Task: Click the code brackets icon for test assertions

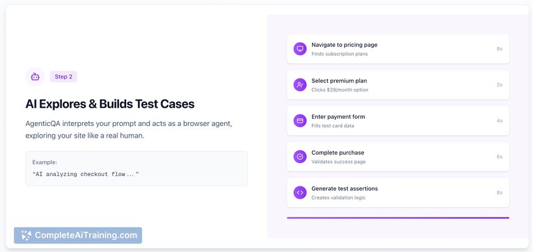Action: [x=300, y=192]
